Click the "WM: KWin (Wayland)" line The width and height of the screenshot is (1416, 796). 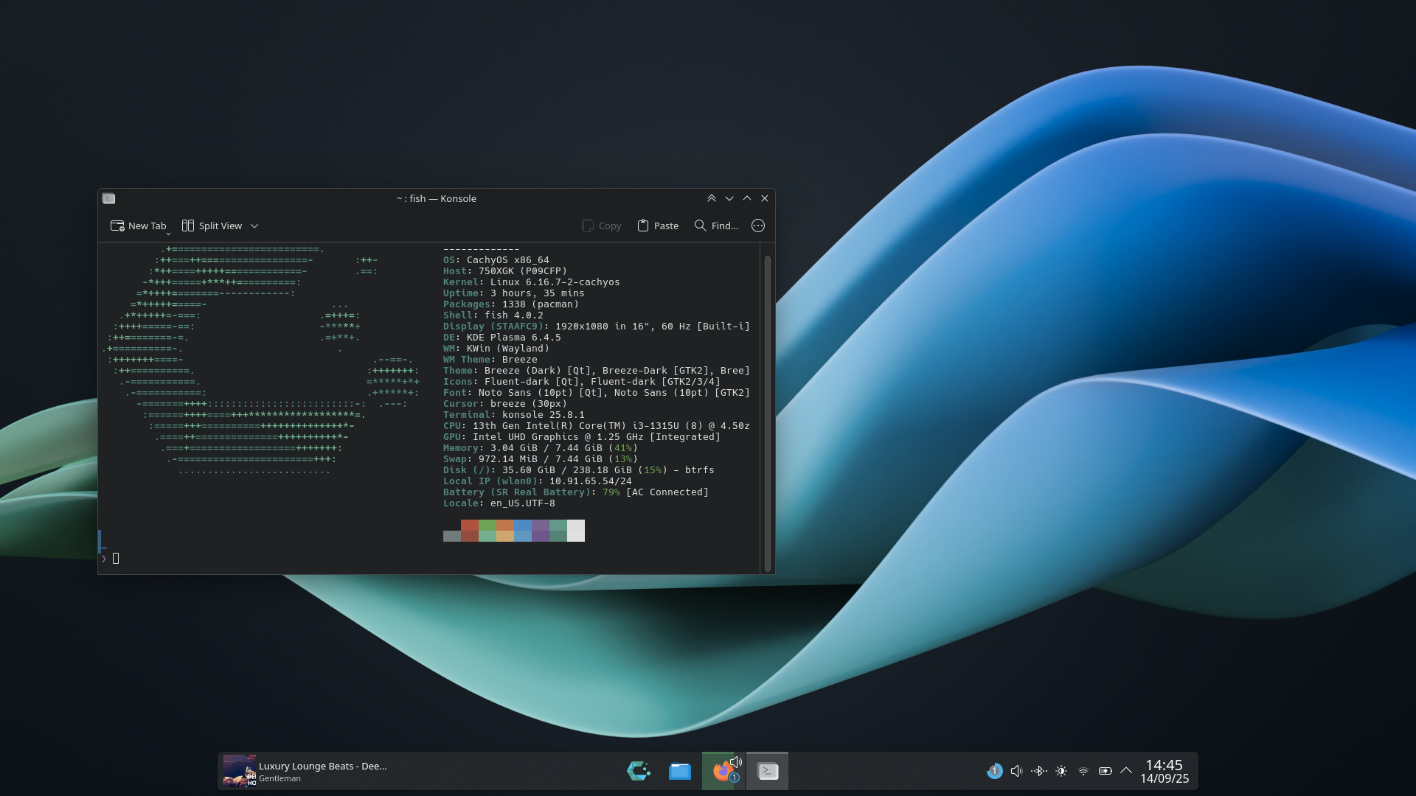click(x=496, y=349)
